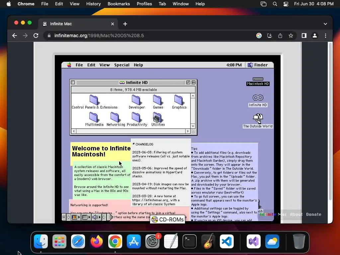
Task: Click the Infinite HD window close box
Action: (73, 82)
